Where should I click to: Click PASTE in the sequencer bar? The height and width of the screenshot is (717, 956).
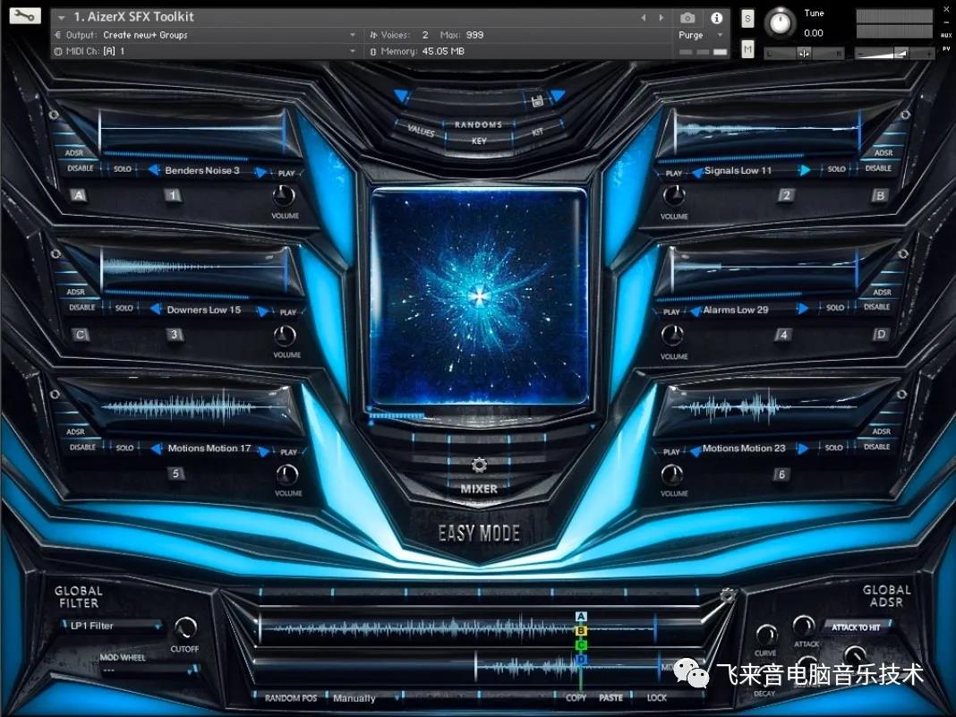pyautogui.click(x=610, y=697)
